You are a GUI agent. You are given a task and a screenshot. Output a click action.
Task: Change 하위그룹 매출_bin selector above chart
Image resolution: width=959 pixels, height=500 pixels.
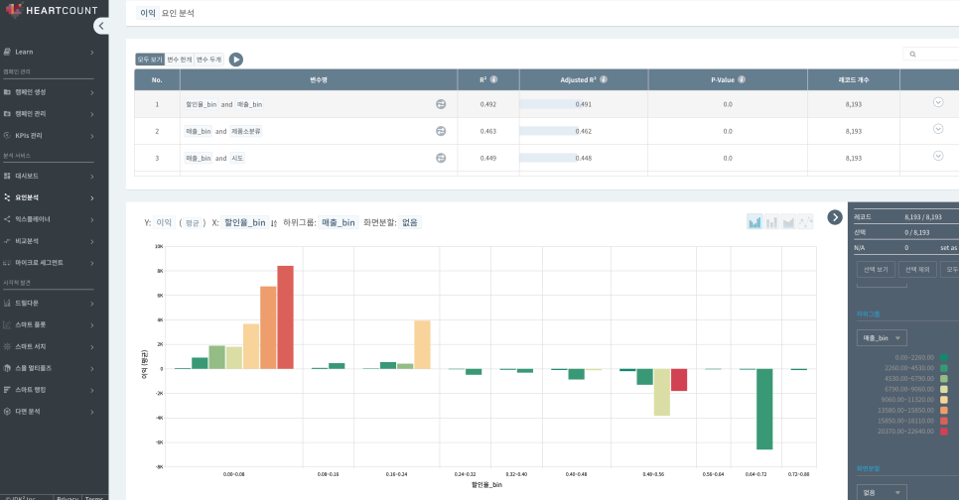(339, 222)
